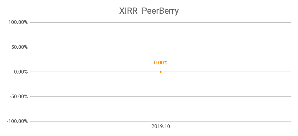Click the 100.00% horizontal gridline
This screenshot has width=298, height=136.
coord(161,22)
